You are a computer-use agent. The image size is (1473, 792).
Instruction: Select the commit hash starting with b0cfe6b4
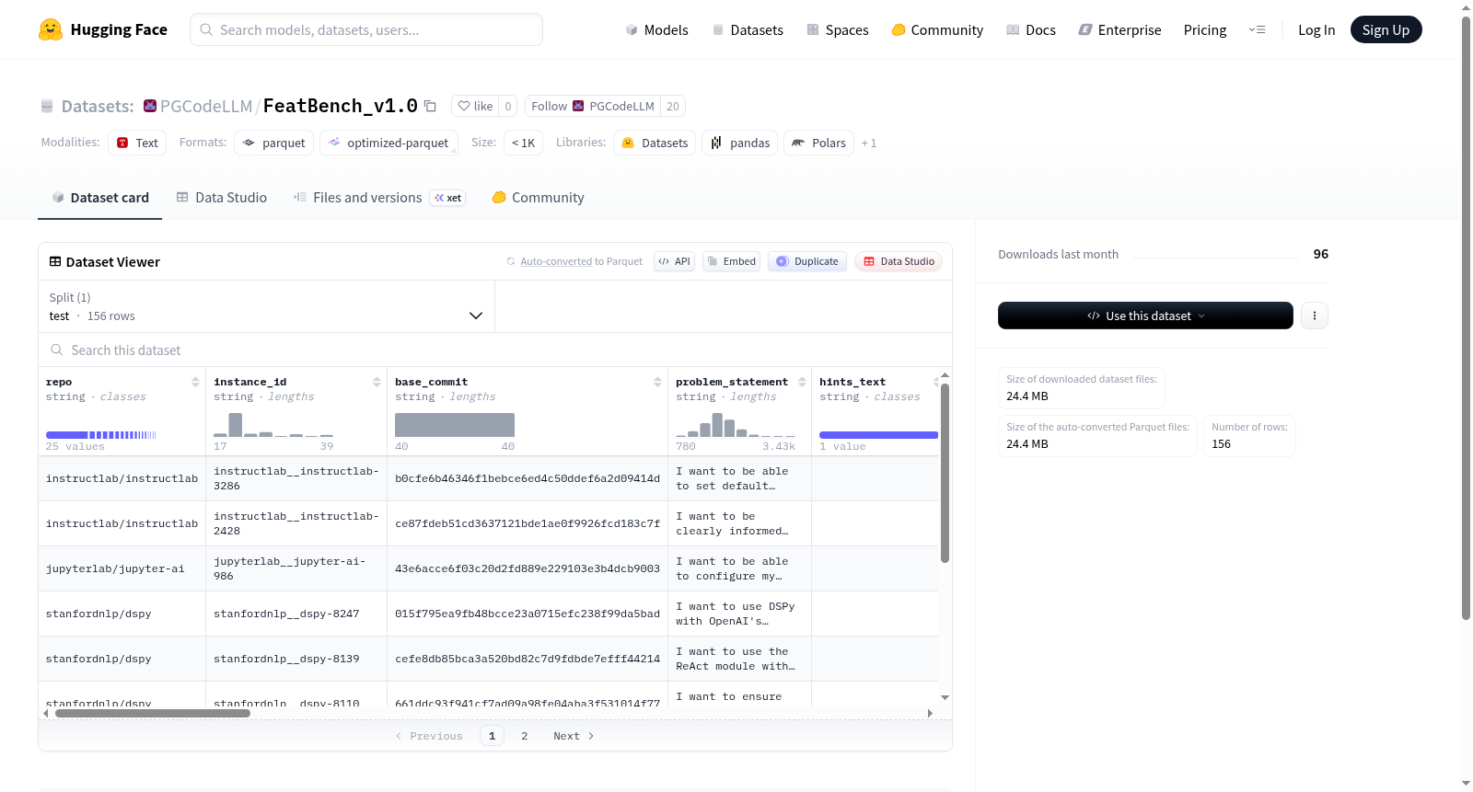coord(528,478)
